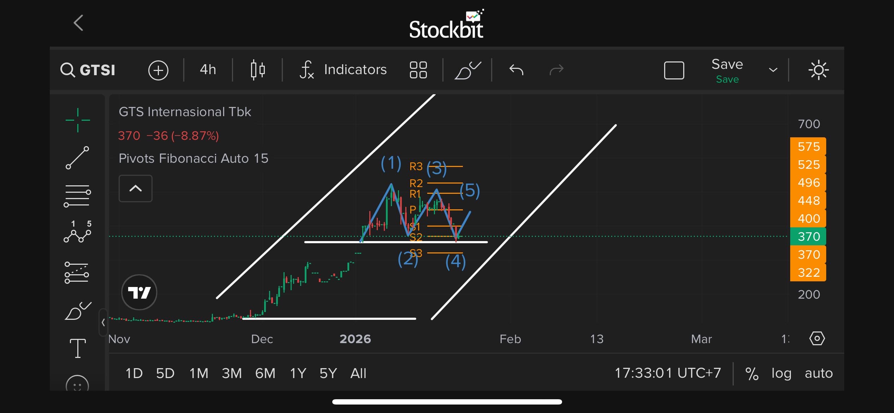Select the trend line drawing tool
The width and height of the screenshot is (894, 413).
pos(77,158)
